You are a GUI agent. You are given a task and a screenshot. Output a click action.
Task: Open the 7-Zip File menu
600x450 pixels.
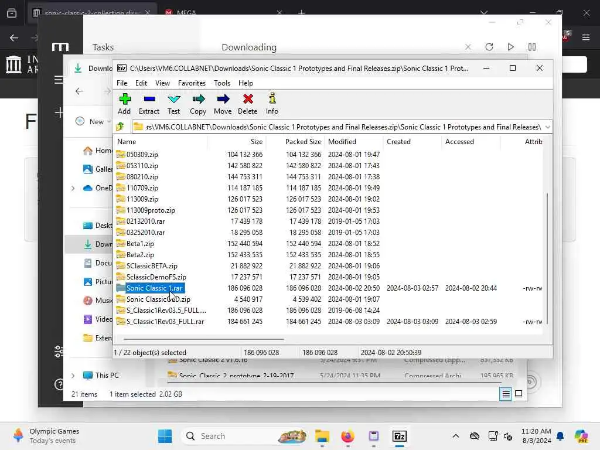(122, 83)
